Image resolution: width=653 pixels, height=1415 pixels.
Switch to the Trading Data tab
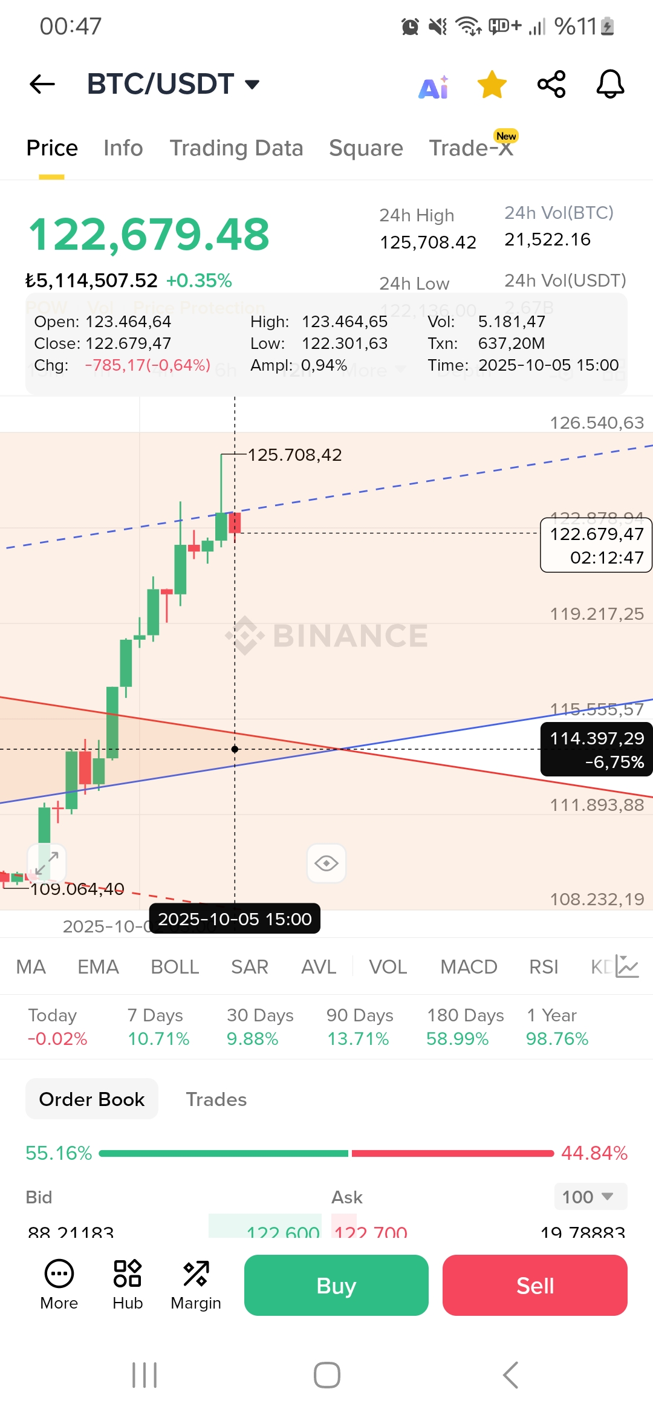click(236, 148)
